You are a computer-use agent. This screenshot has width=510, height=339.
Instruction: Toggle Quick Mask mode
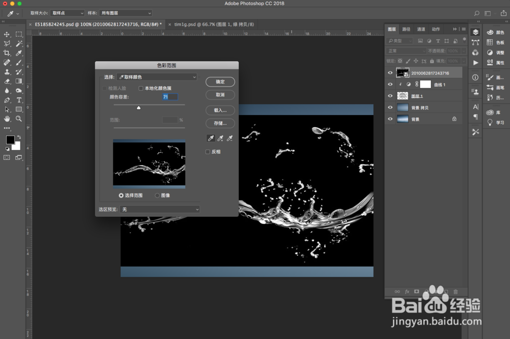pyautogui.click(x=7, y=157)
